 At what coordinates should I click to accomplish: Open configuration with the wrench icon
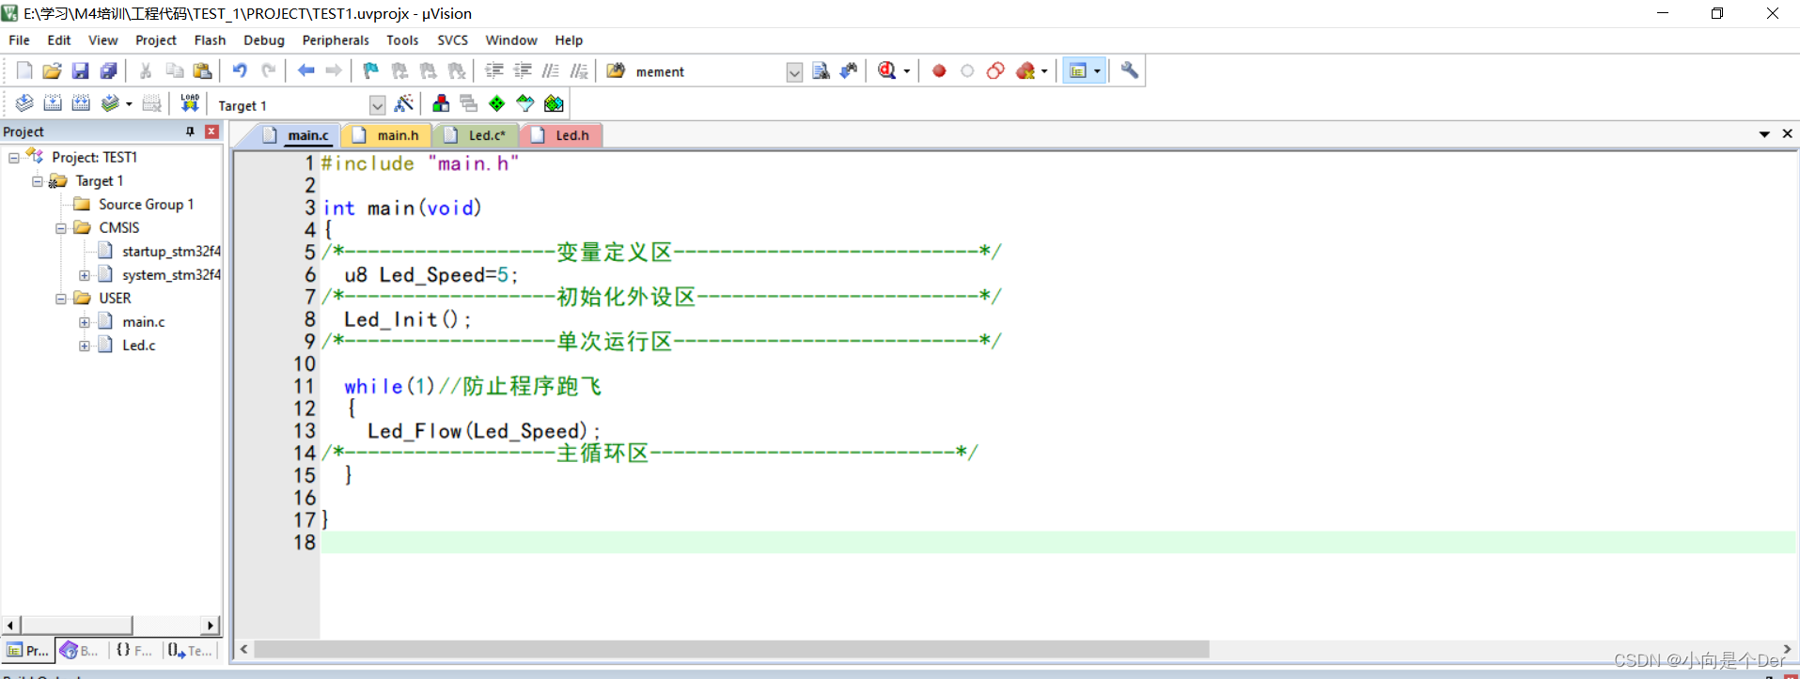pyautogui.click(x=1130, y=70)
